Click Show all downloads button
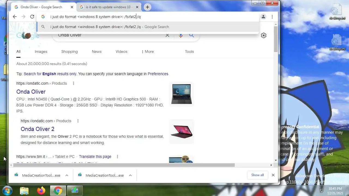This screenshot has height=196, width=349. click(x=257, y=175)
